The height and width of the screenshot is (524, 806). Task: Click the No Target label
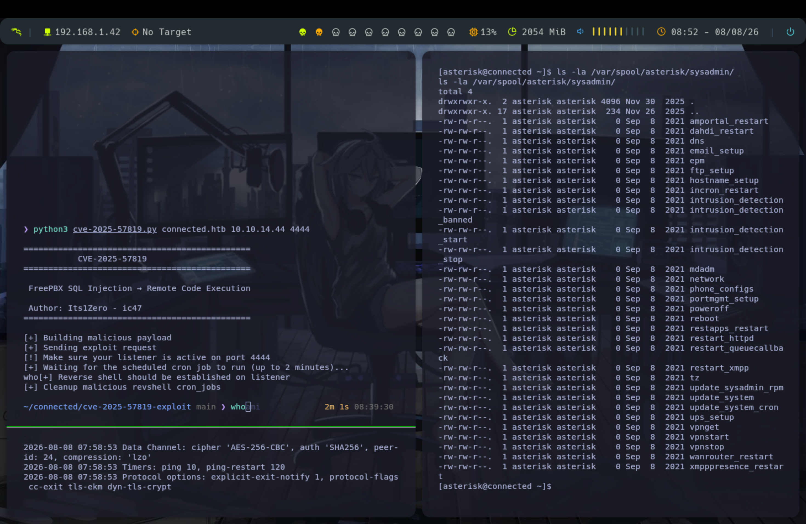click(x=167, y=32)
